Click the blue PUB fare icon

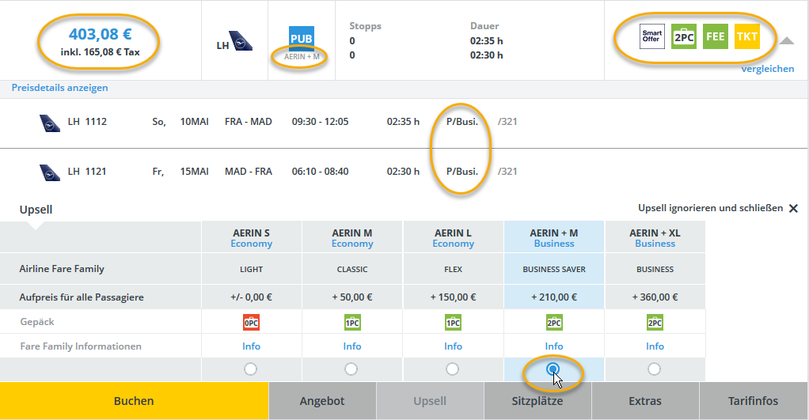302,38
